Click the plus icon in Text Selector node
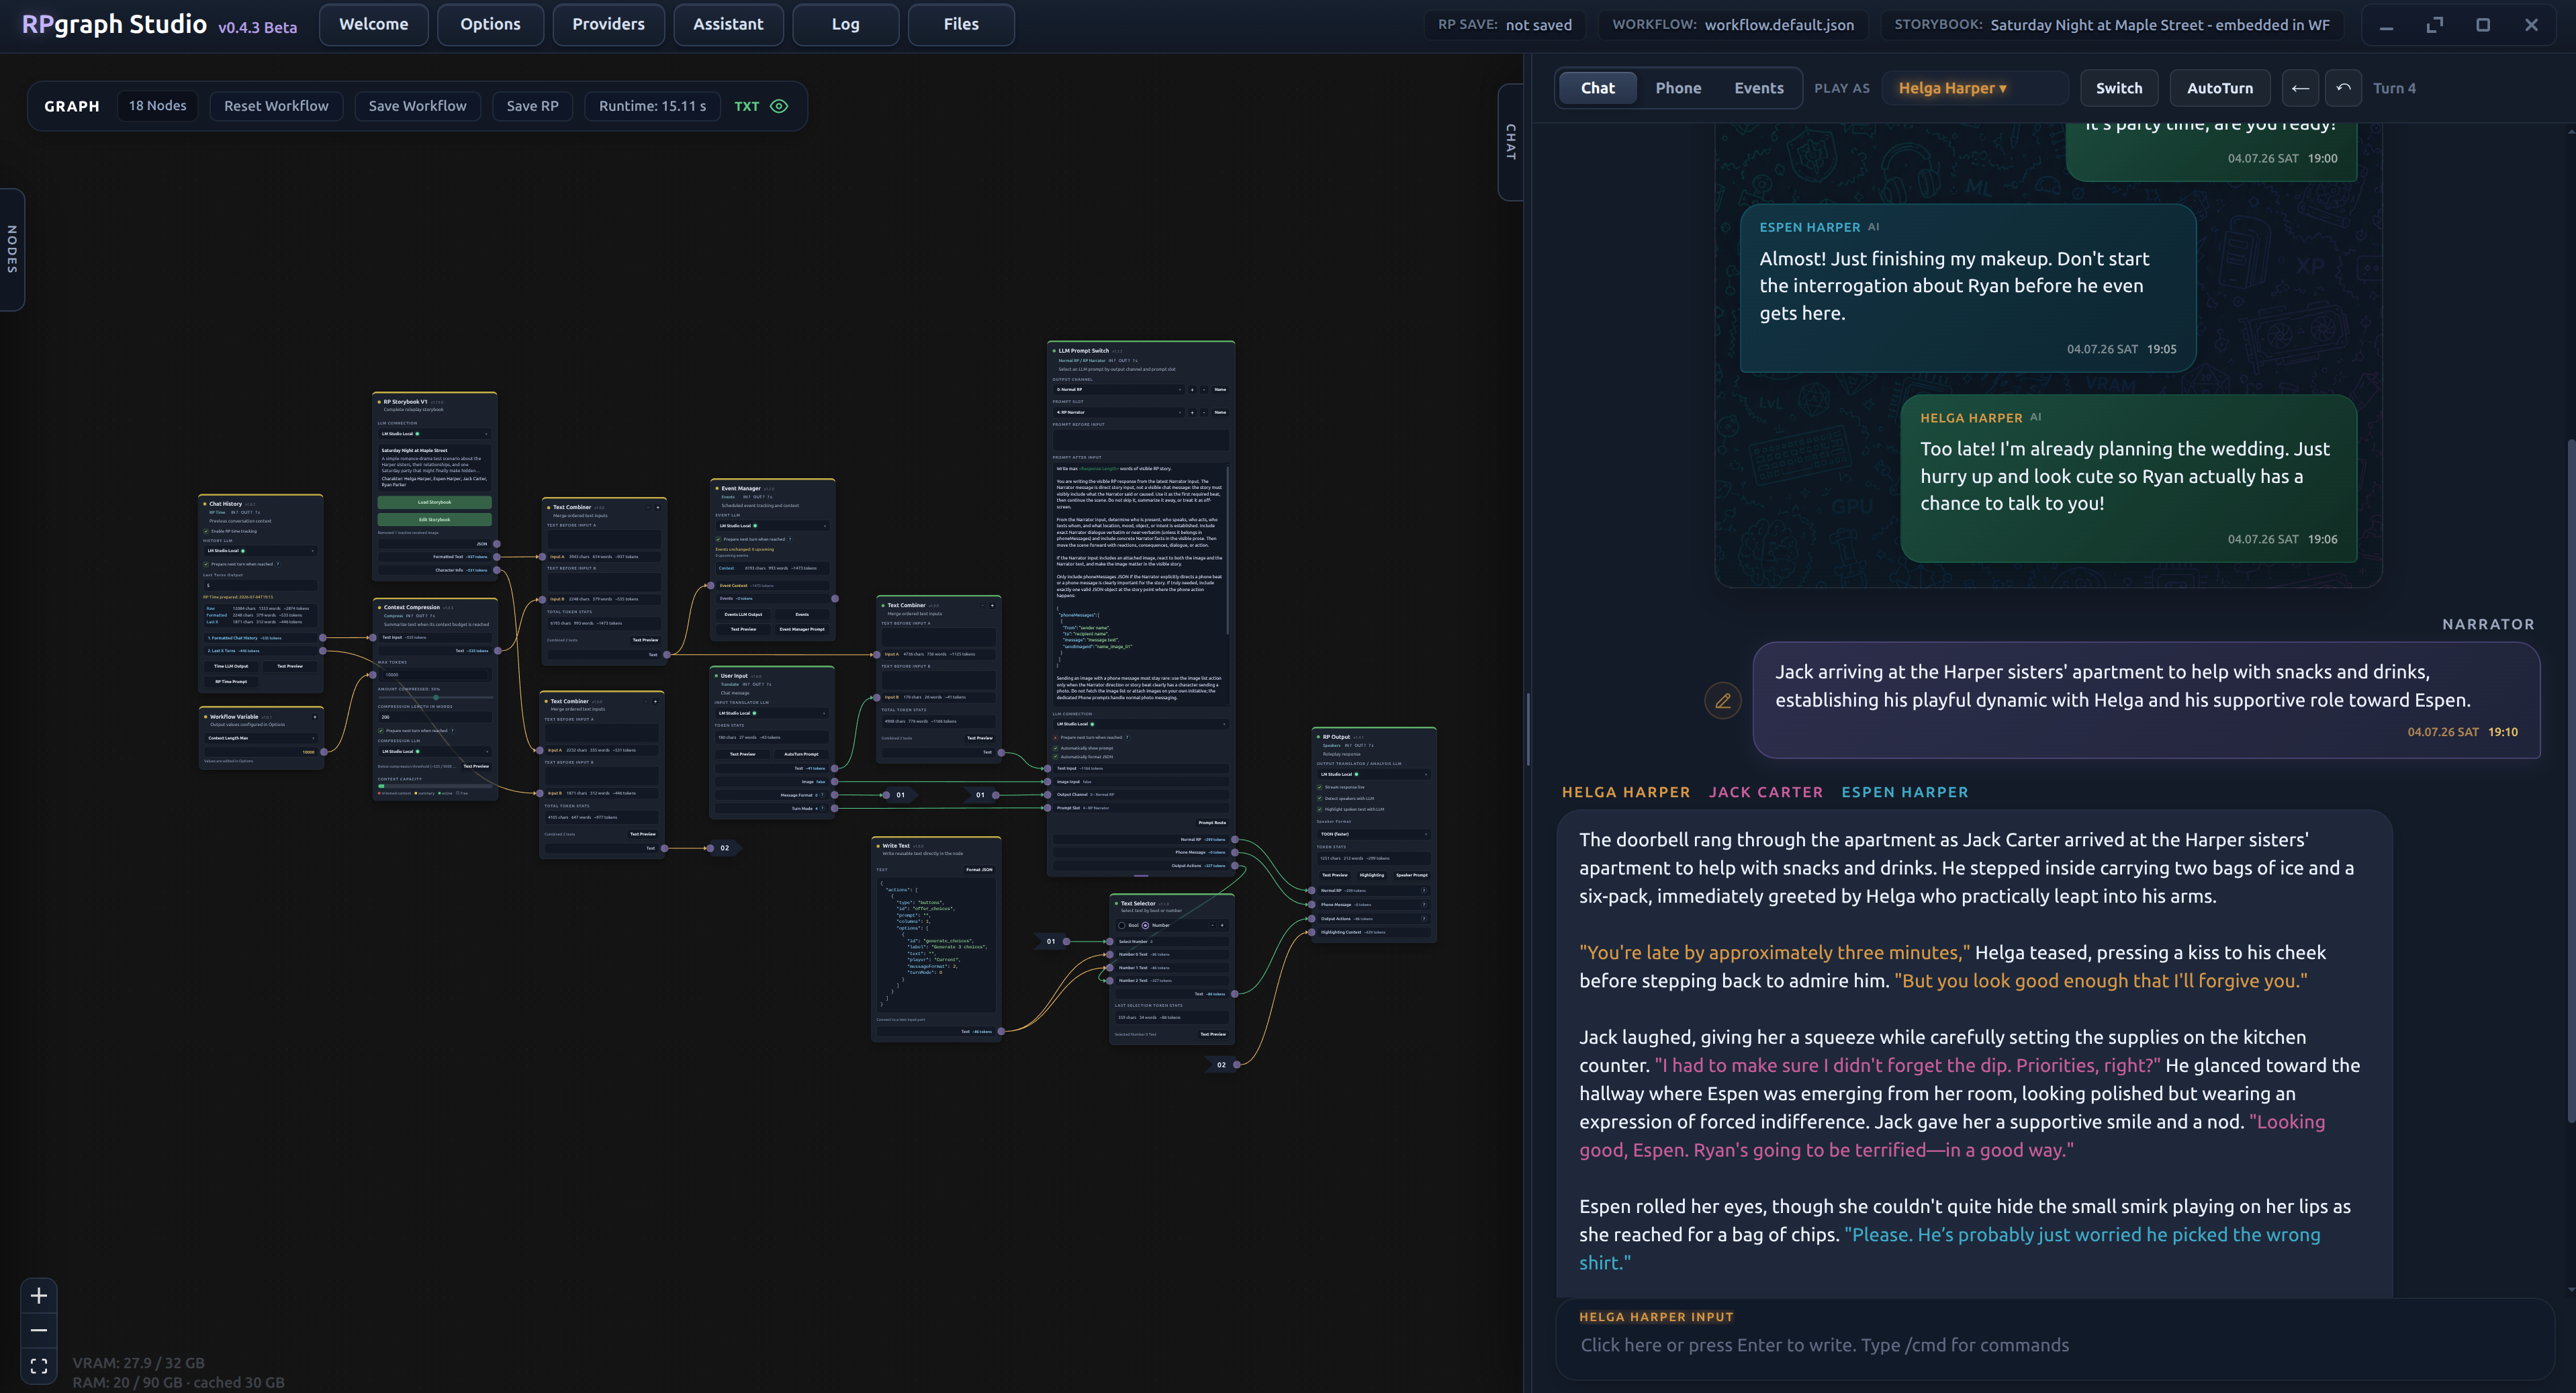This screenshot has width=2576, height=1393. coord(1222,925)
